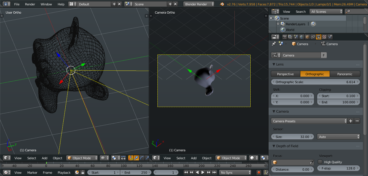
Task: Click the Orthographic Scale slider field
Action: tap(315, 82)
